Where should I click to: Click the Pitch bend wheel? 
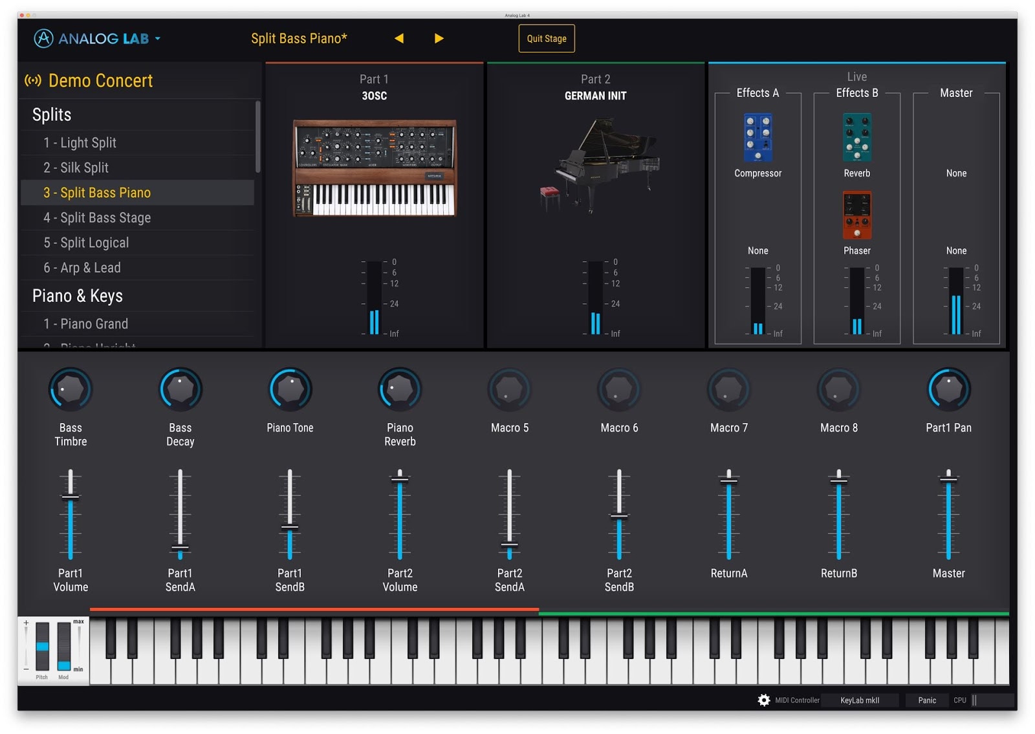point(42,646)
